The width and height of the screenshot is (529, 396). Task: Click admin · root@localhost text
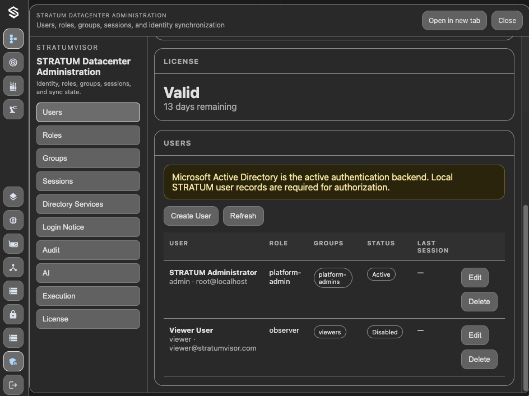(x=208, y=282)
